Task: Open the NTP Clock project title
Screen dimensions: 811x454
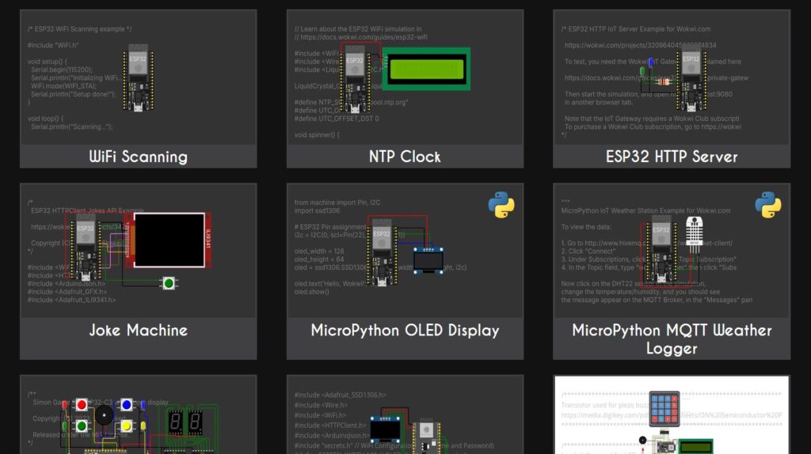Action: 405,157
